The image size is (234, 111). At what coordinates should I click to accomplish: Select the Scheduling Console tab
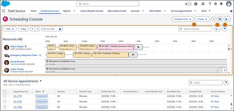pyautogui.click(x=50, y=11)
